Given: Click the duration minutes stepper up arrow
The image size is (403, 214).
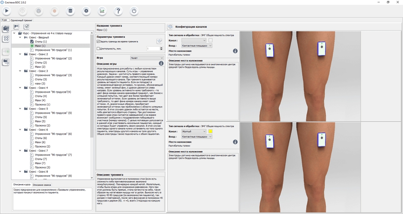Looking at the screenshot, I should coord(162,47).
